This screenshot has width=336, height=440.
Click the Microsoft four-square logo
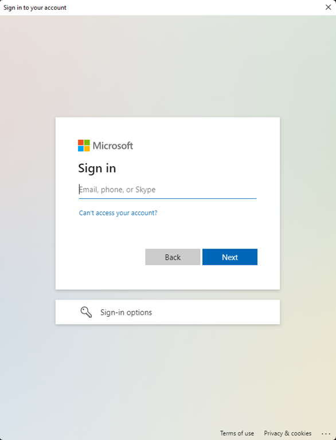(84, 146)
